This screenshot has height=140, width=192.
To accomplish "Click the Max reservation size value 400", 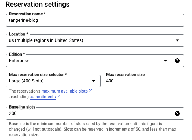I will click(x=110, y=81).
